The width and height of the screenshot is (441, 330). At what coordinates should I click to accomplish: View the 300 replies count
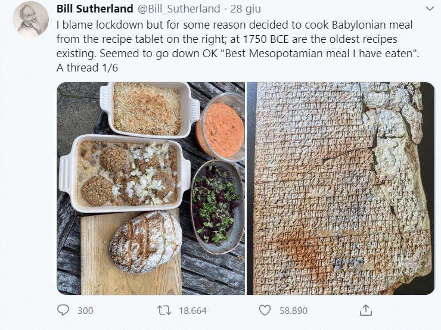[x=85, y=310]
